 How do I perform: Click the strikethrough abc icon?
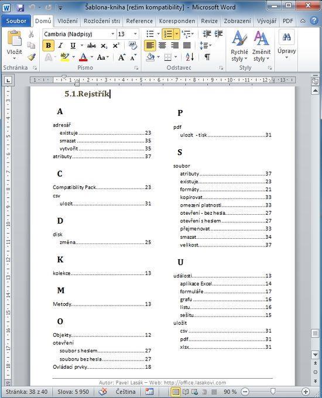click(x=91, y=46)
